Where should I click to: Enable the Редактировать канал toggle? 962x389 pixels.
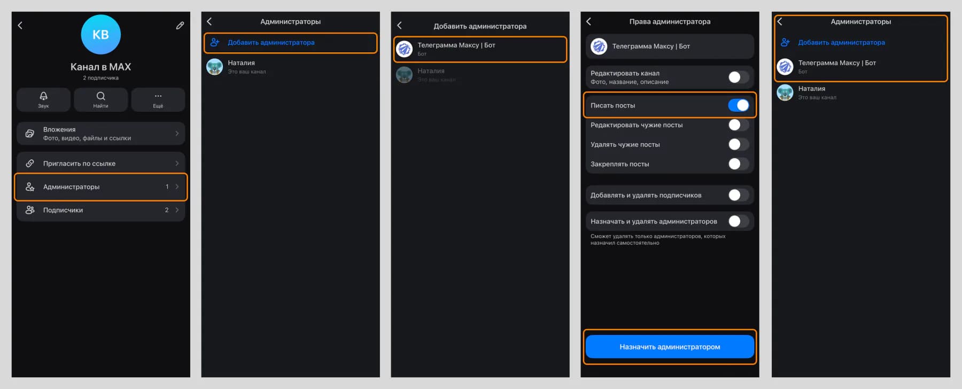[x=739, y=77]
